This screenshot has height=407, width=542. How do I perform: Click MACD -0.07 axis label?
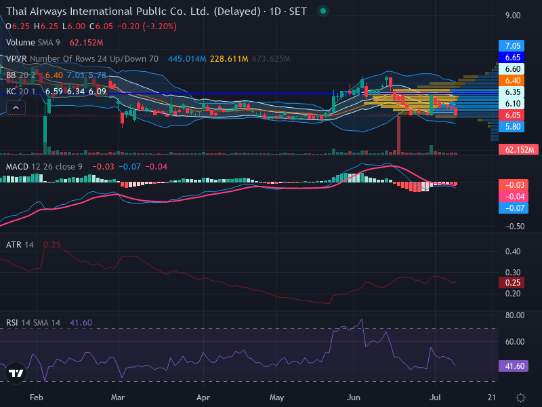[x=514, y=208]
